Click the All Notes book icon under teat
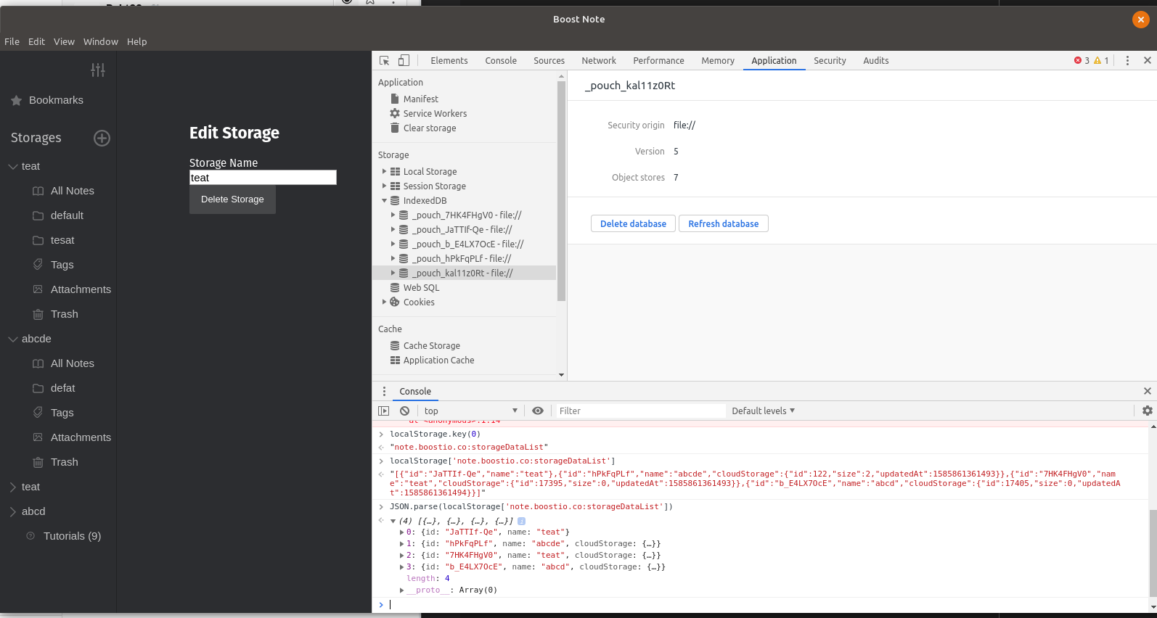Image resolution: width=1157 pixels, height=618 pixels. 38,191
